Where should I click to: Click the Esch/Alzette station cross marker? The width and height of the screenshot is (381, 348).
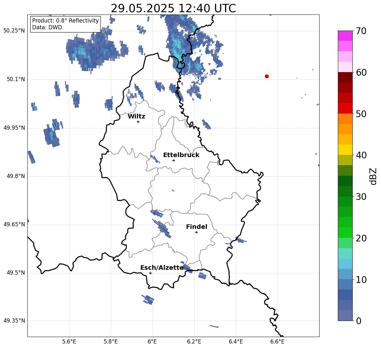[x=150, y=273]
